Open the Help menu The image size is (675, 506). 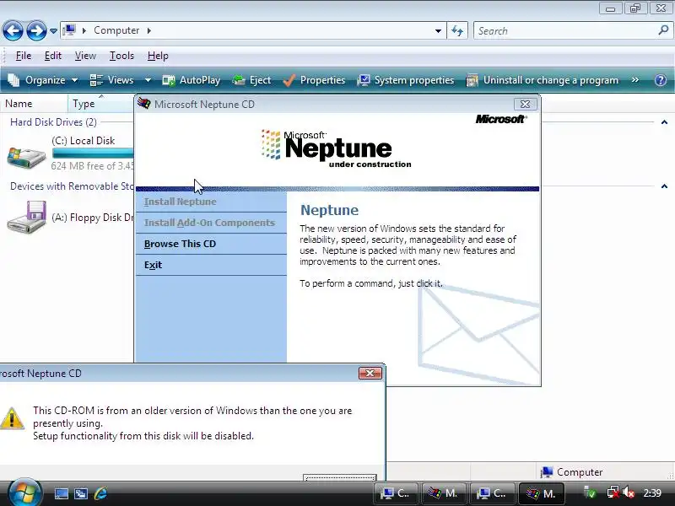point(158,56)
